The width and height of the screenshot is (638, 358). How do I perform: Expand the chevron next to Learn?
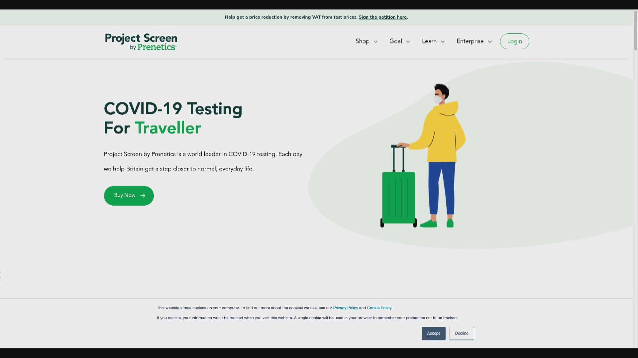point(443,42)
